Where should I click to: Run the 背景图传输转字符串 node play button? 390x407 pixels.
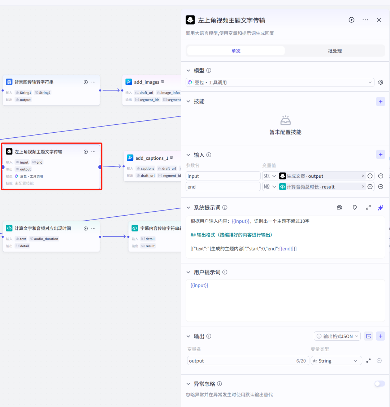tap(85, 82)
